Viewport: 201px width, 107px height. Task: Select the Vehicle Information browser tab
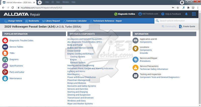pyautogui.click(x=19, y=3)
